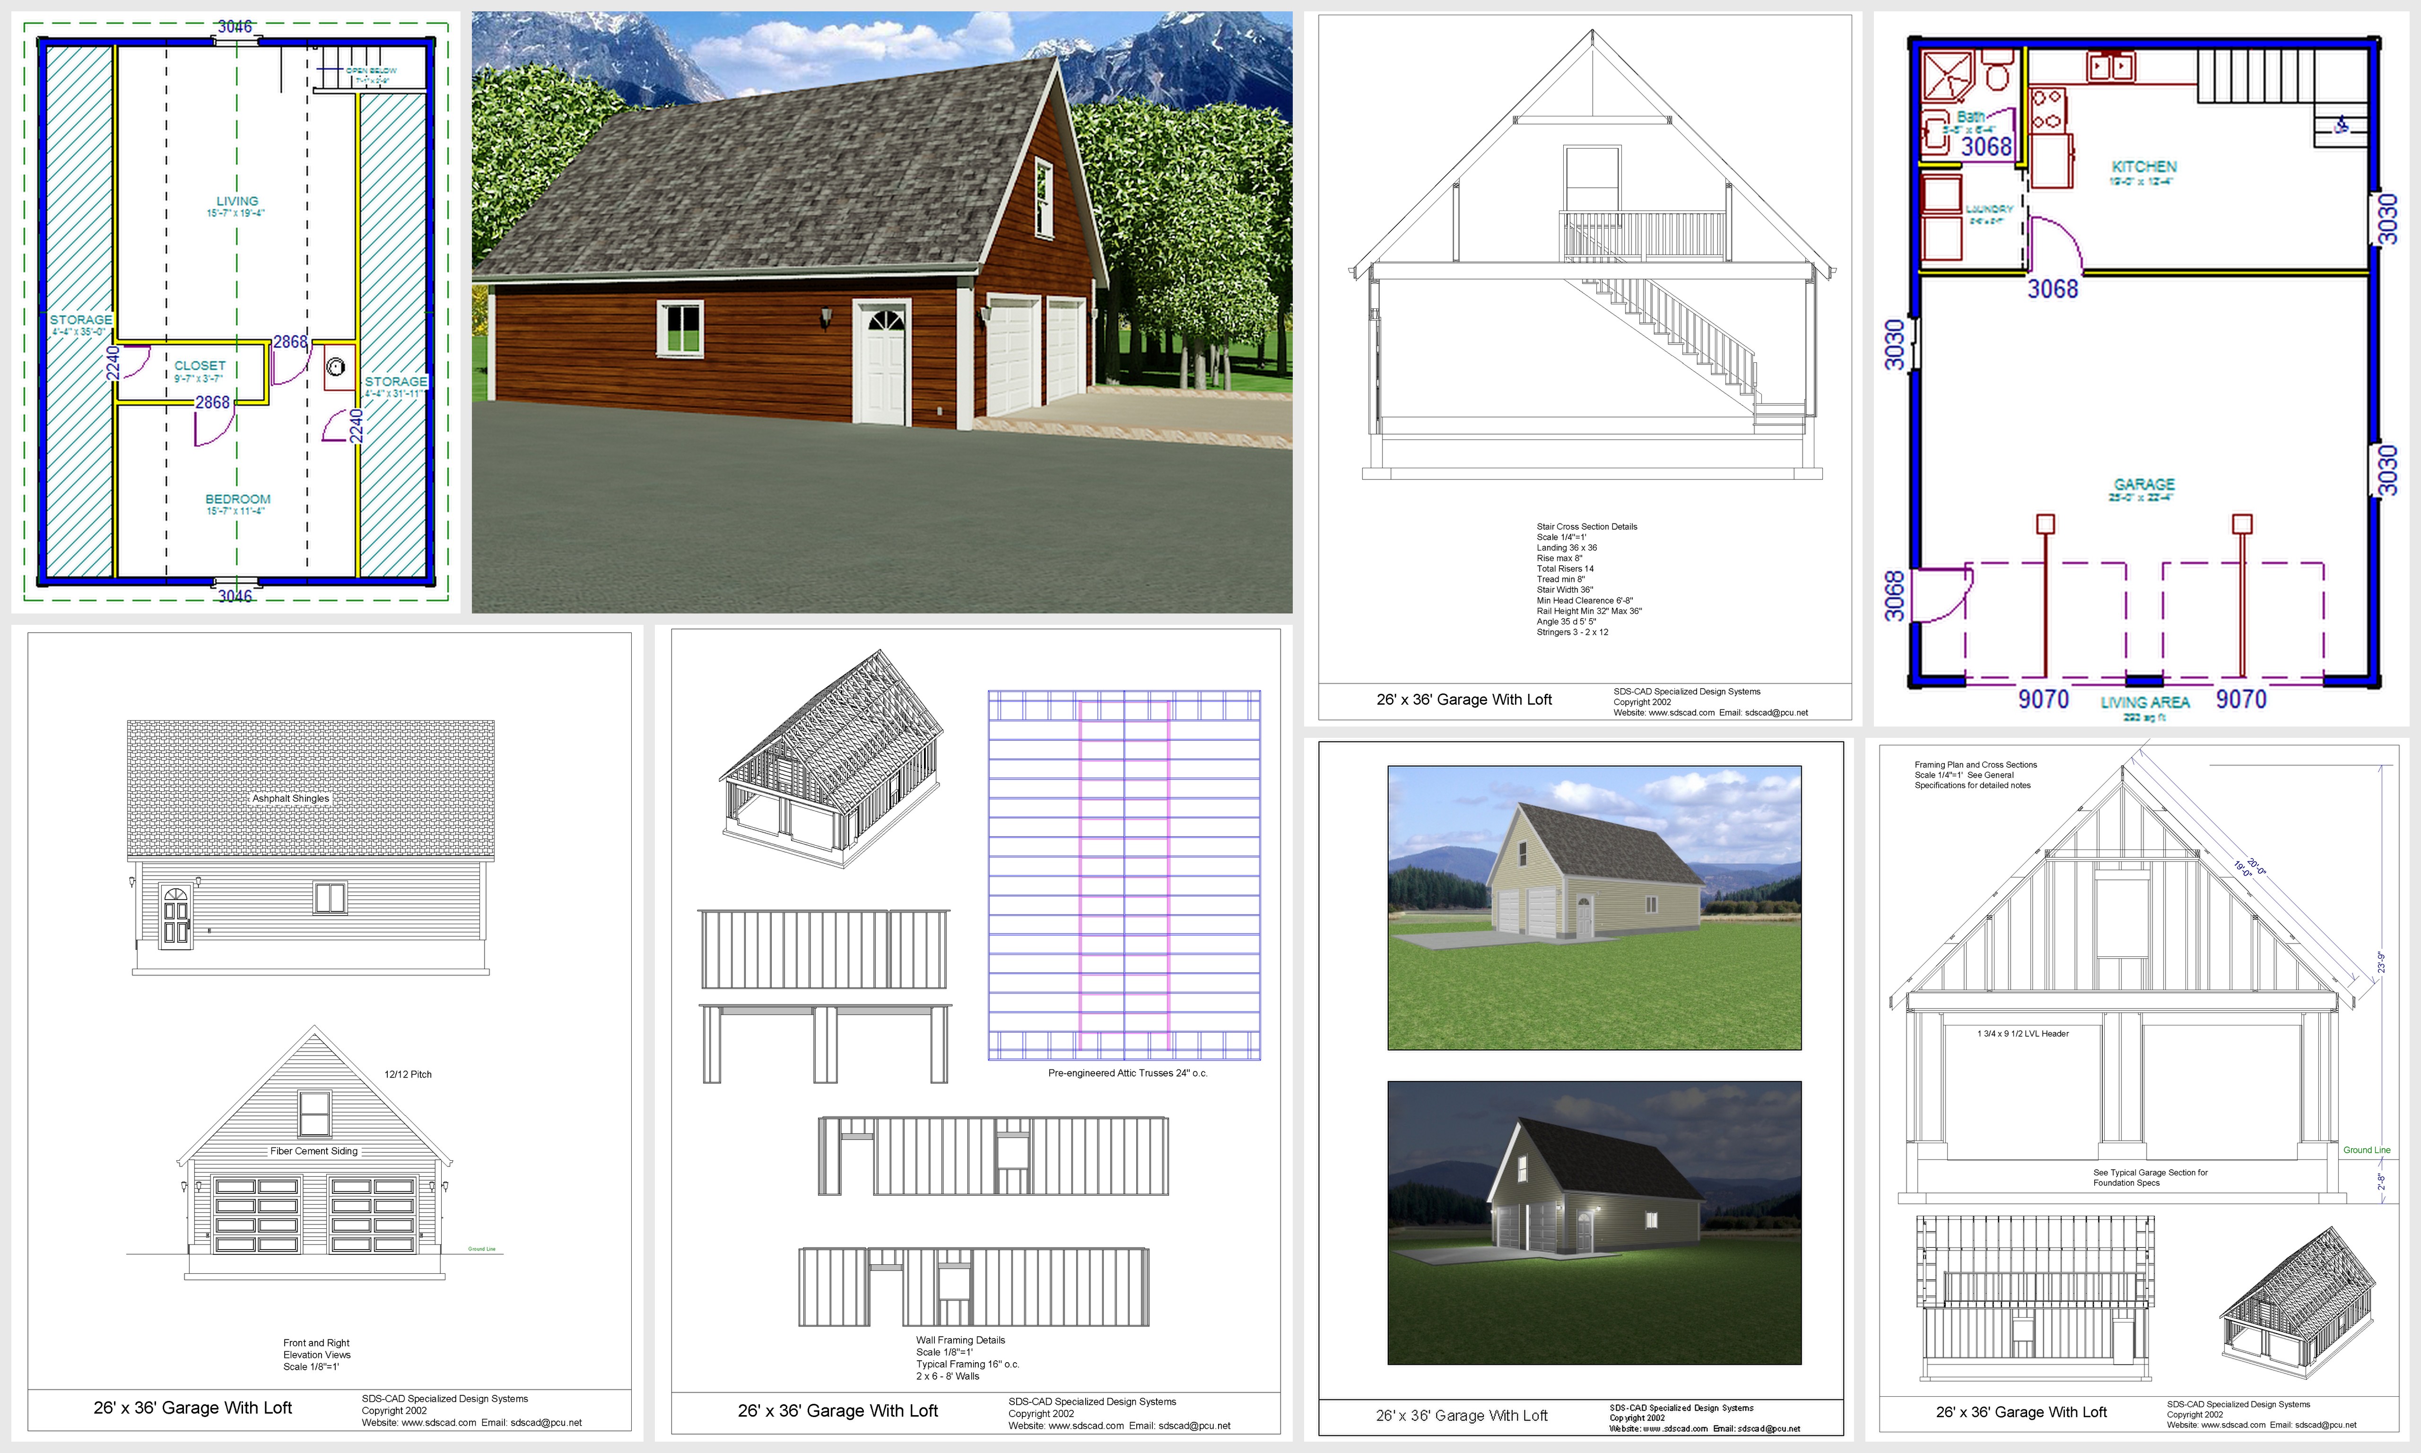2421x1453 pixels.
Task: Click the LIVING AREA label
Action: [x=2145, y=702]
